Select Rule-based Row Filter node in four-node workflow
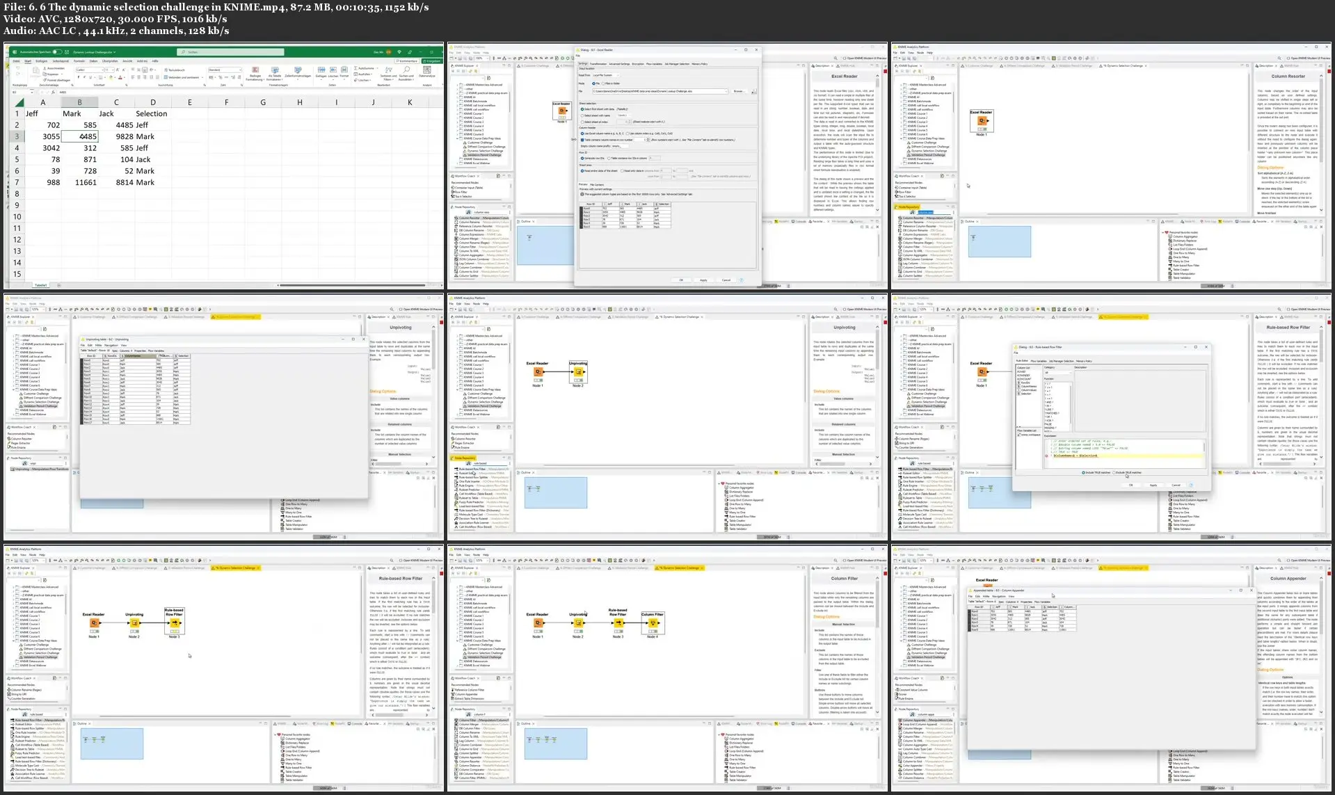This screenshot has height=795, width=1335. point(618,623)
